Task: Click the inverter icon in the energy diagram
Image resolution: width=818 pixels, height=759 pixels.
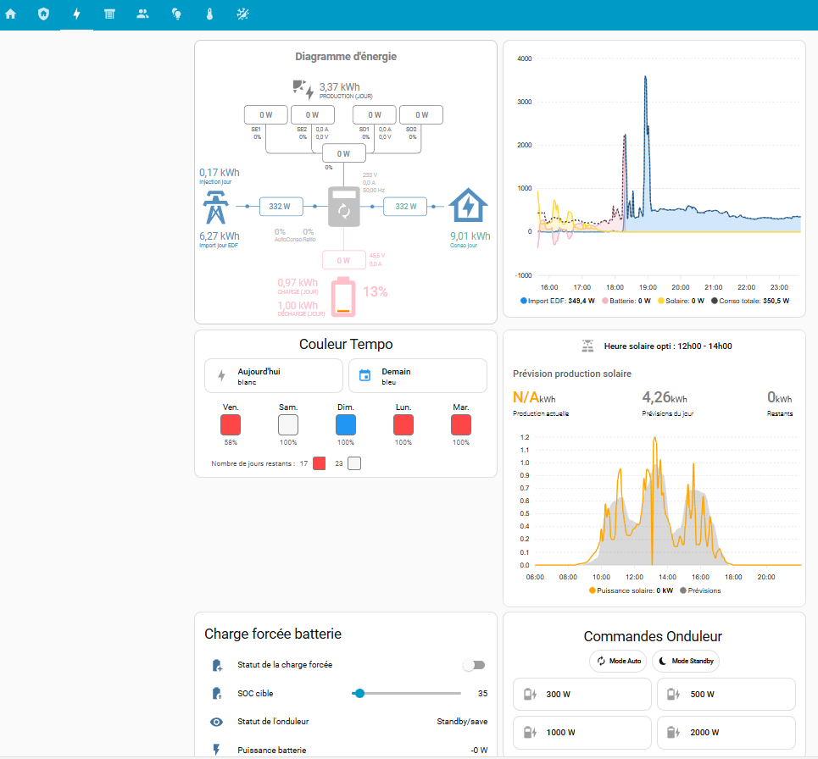Action: click(x=344, y=207)
